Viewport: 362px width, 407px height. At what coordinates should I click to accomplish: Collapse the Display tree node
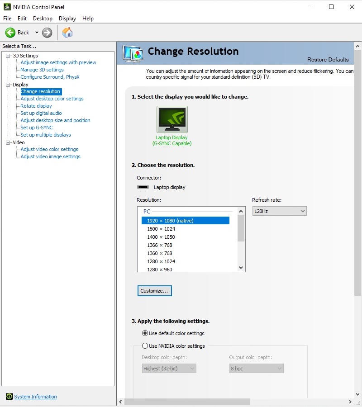tap(8, 85)
